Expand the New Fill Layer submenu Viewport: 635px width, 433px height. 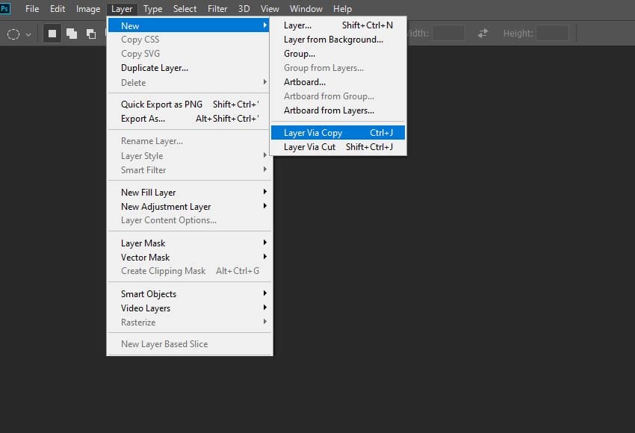click(x=189, y=192)
